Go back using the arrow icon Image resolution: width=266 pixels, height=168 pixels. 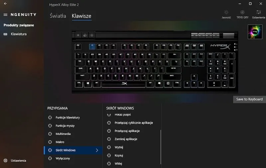point(5,3)
